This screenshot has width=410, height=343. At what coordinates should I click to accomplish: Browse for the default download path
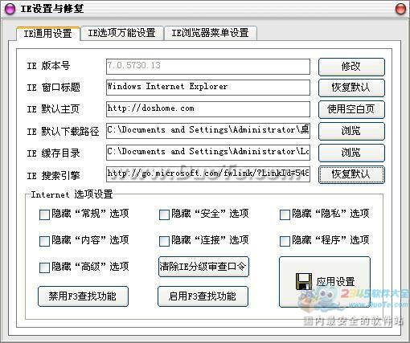[351, 131]
